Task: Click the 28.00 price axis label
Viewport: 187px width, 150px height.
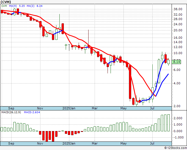Action: coord(178,19)
